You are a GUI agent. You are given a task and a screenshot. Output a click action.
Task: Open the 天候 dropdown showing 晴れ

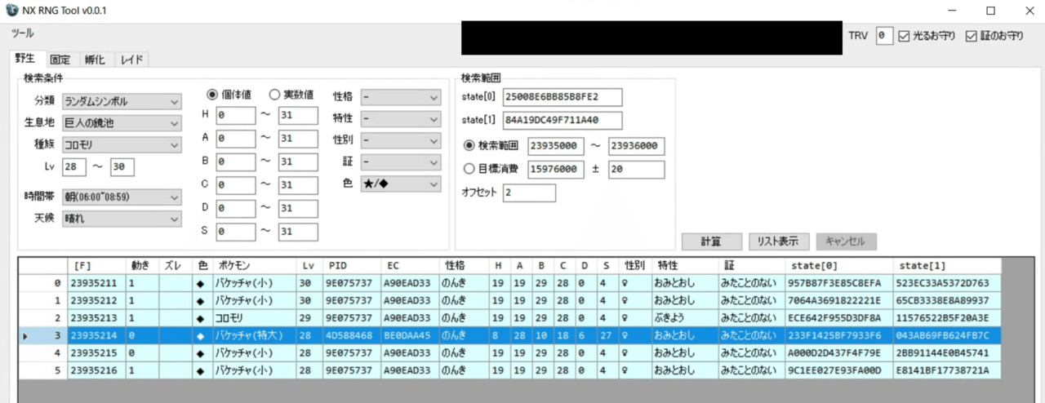(x=122, y=219)
